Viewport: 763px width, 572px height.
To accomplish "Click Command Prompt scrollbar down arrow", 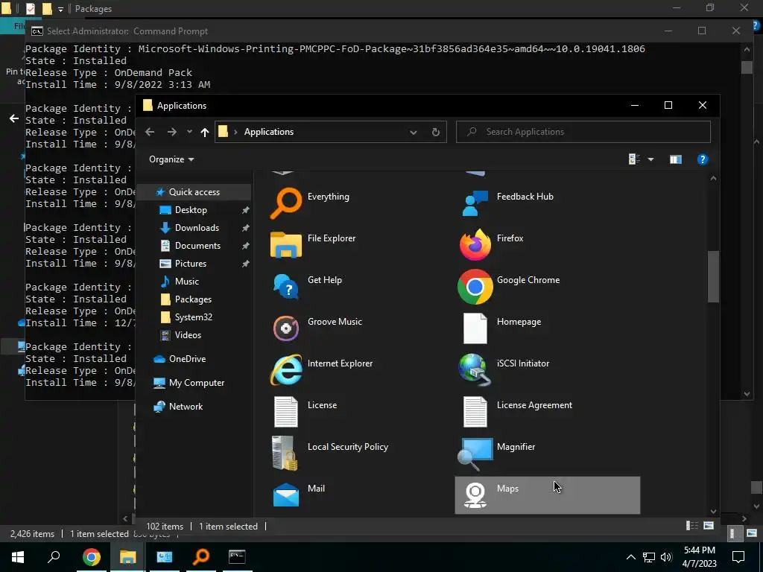I will [x=747, y=394].
